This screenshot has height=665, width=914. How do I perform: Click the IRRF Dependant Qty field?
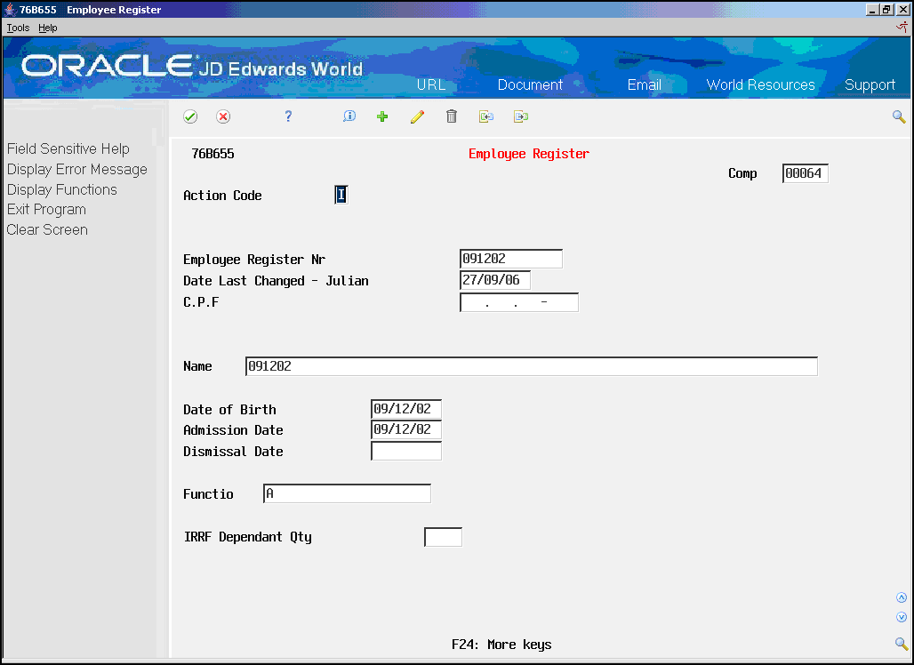[x=443, y=537]
